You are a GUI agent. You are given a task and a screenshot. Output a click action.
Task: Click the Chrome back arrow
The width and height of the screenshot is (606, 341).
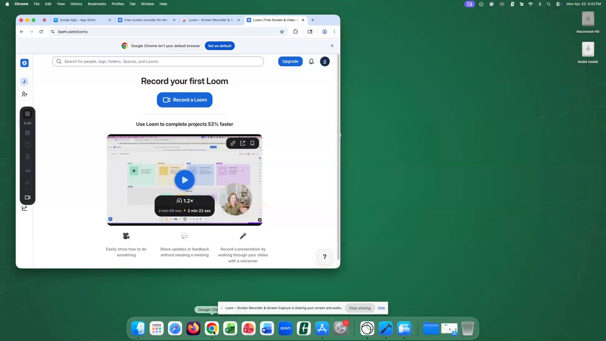[22, 32]
